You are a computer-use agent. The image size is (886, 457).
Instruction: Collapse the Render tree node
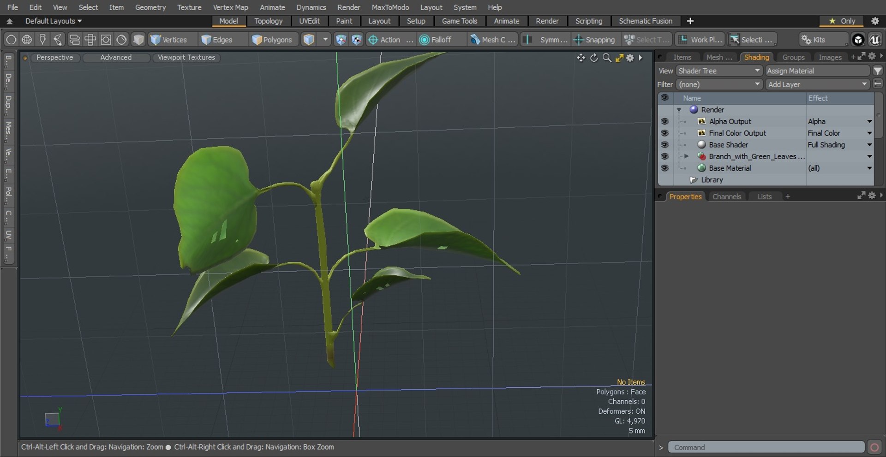click(x=679, y=110)
